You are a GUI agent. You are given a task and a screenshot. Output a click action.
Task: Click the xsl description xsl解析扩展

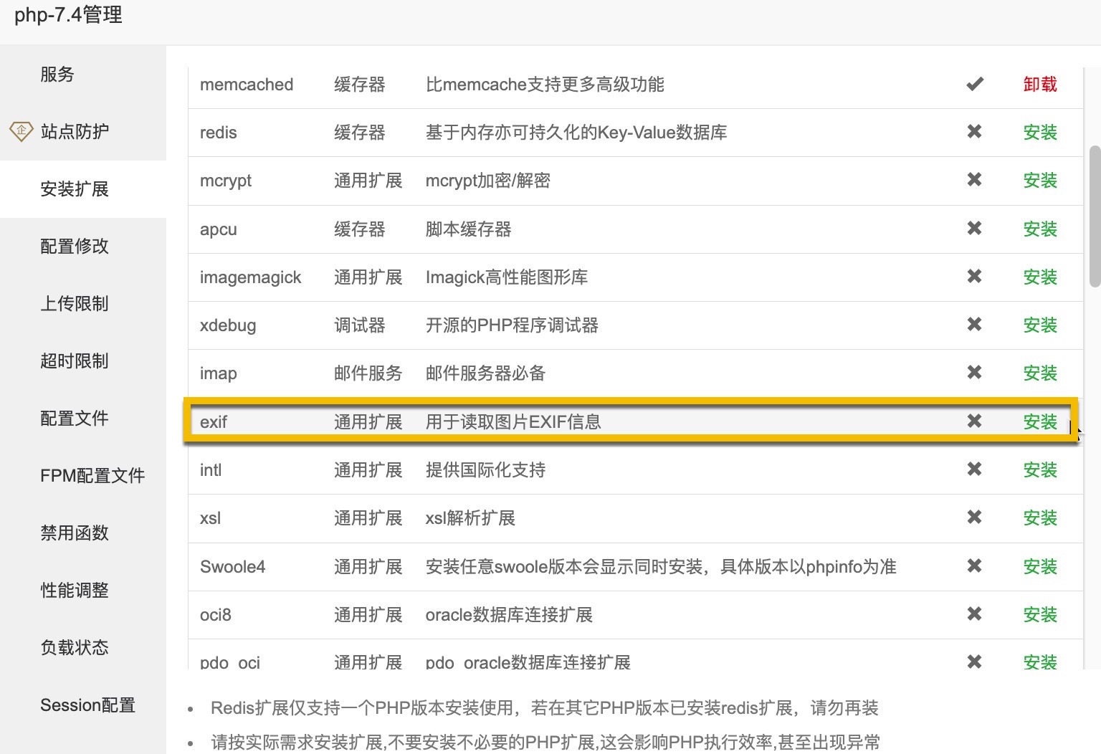point(470,518)
